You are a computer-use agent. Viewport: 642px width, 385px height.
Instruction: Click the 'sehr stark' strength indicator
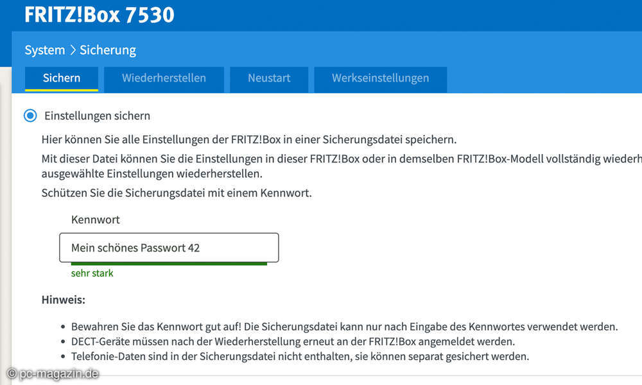92,273
